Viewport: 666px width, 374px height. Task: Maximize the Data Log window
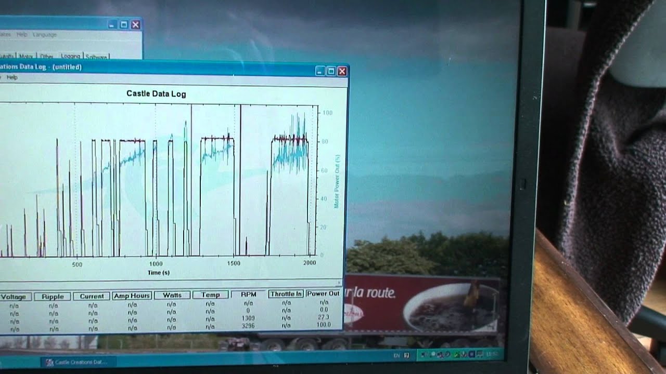[331, 71]
